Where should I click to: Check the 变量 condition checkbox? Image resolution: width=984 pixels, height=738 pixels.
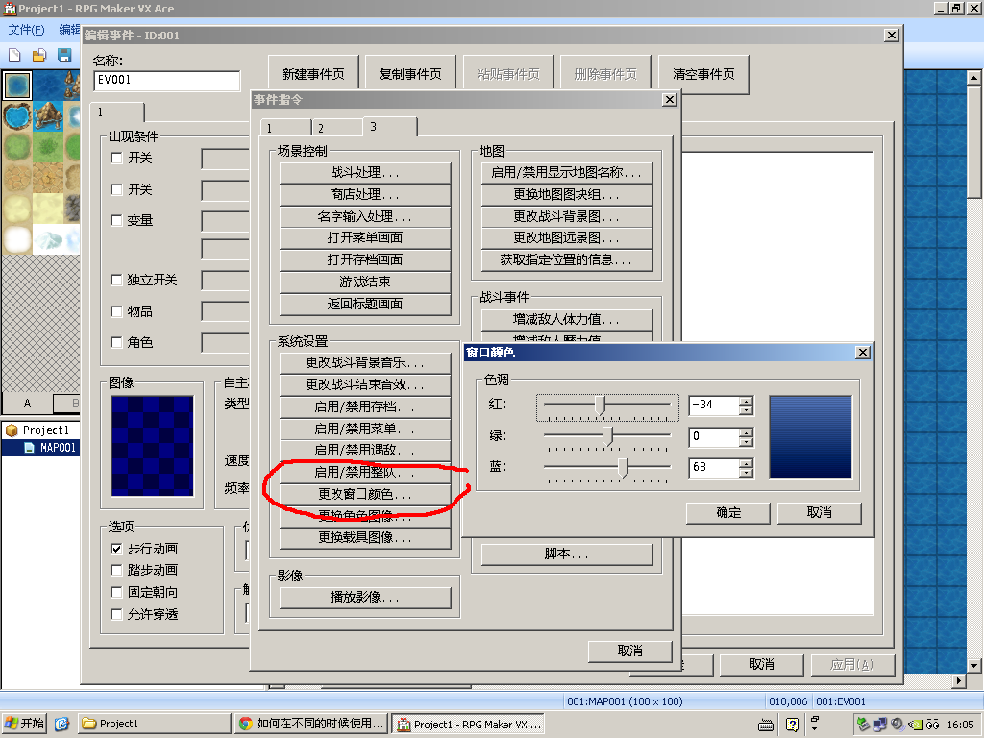116,220
